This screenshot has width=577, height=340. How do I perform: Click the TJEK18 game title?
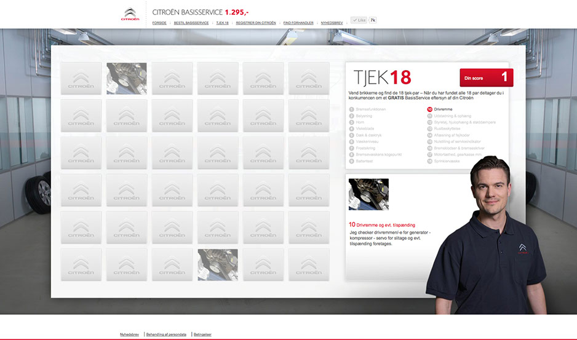(383, 77)
